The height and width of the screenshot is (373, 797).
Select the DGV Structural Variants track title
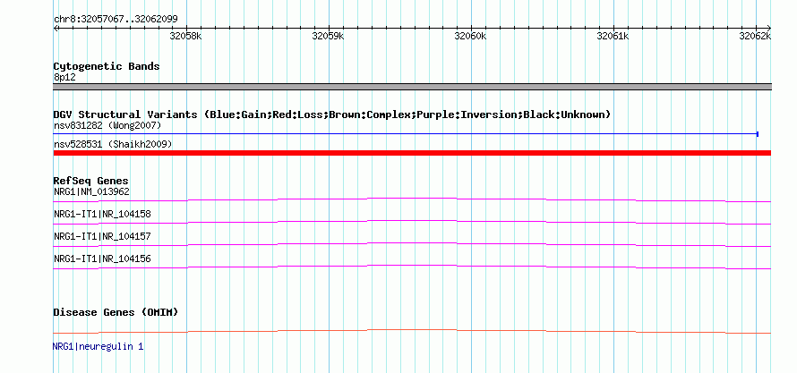click(x=332, y=114)
